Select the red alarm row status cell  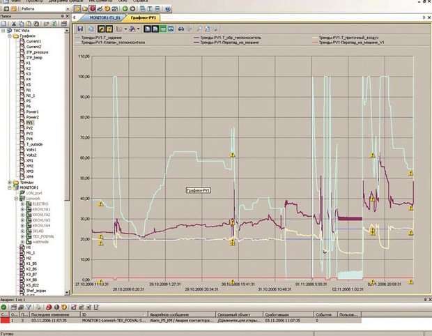pos(5,321)
